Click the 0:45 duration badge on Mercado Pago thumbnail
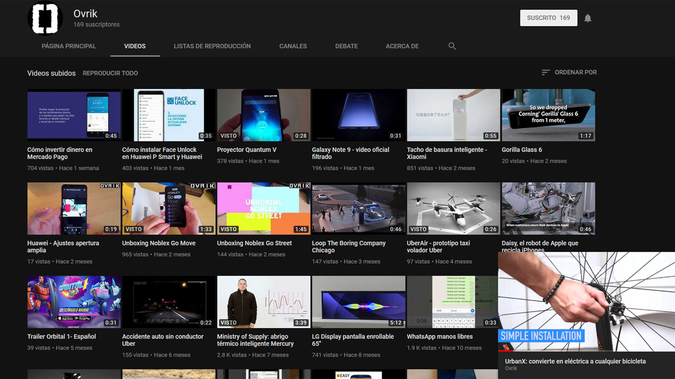 [x=111, y=136]
